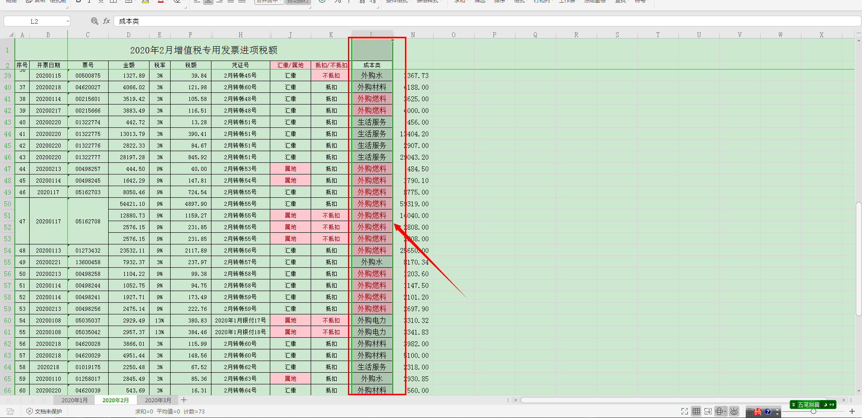Select row 39 header

coord(8,76)
